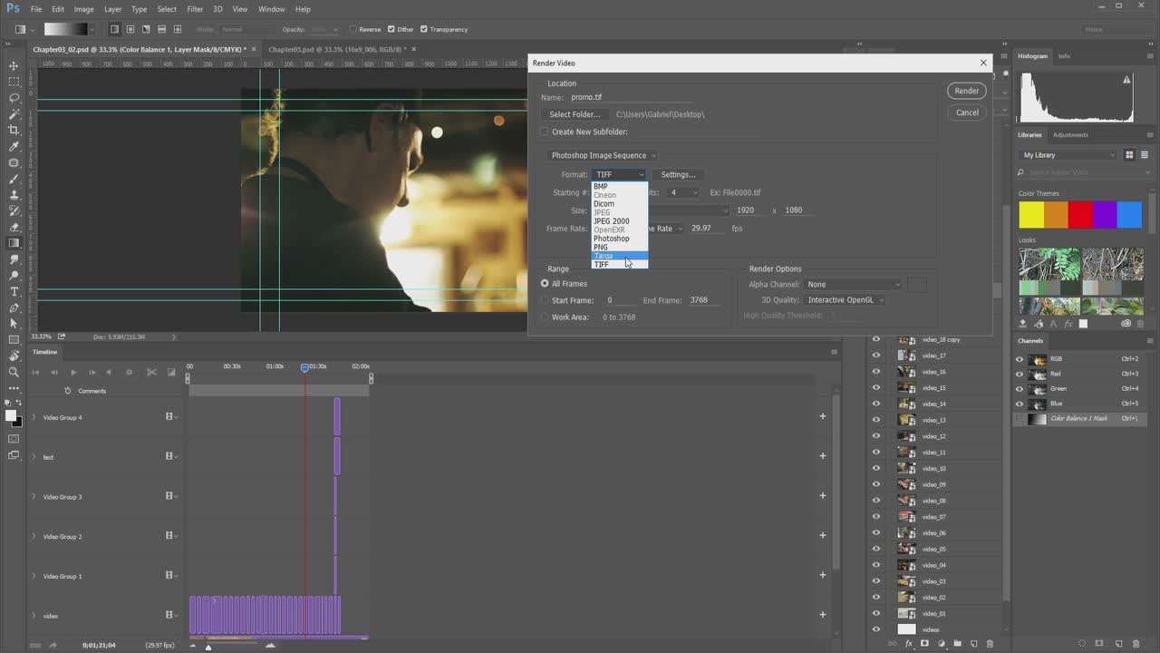The image size is (1160, 653).
Task: Choose JPEG 2000 from format list
Action: pyautogui.click(x=620, y=221)
